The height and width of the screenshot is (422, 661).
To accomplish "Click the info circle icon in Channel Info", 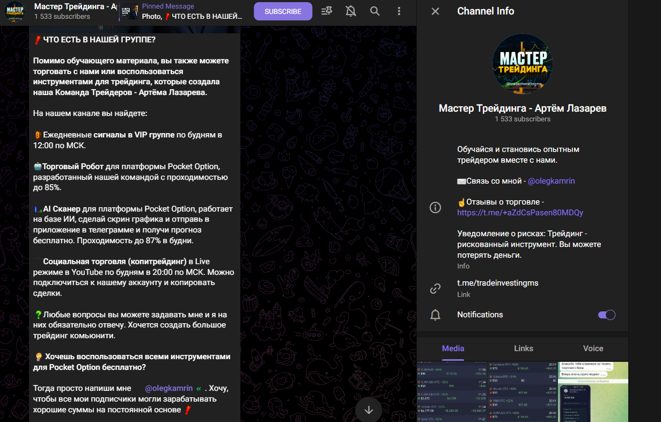I will (435, 208).
